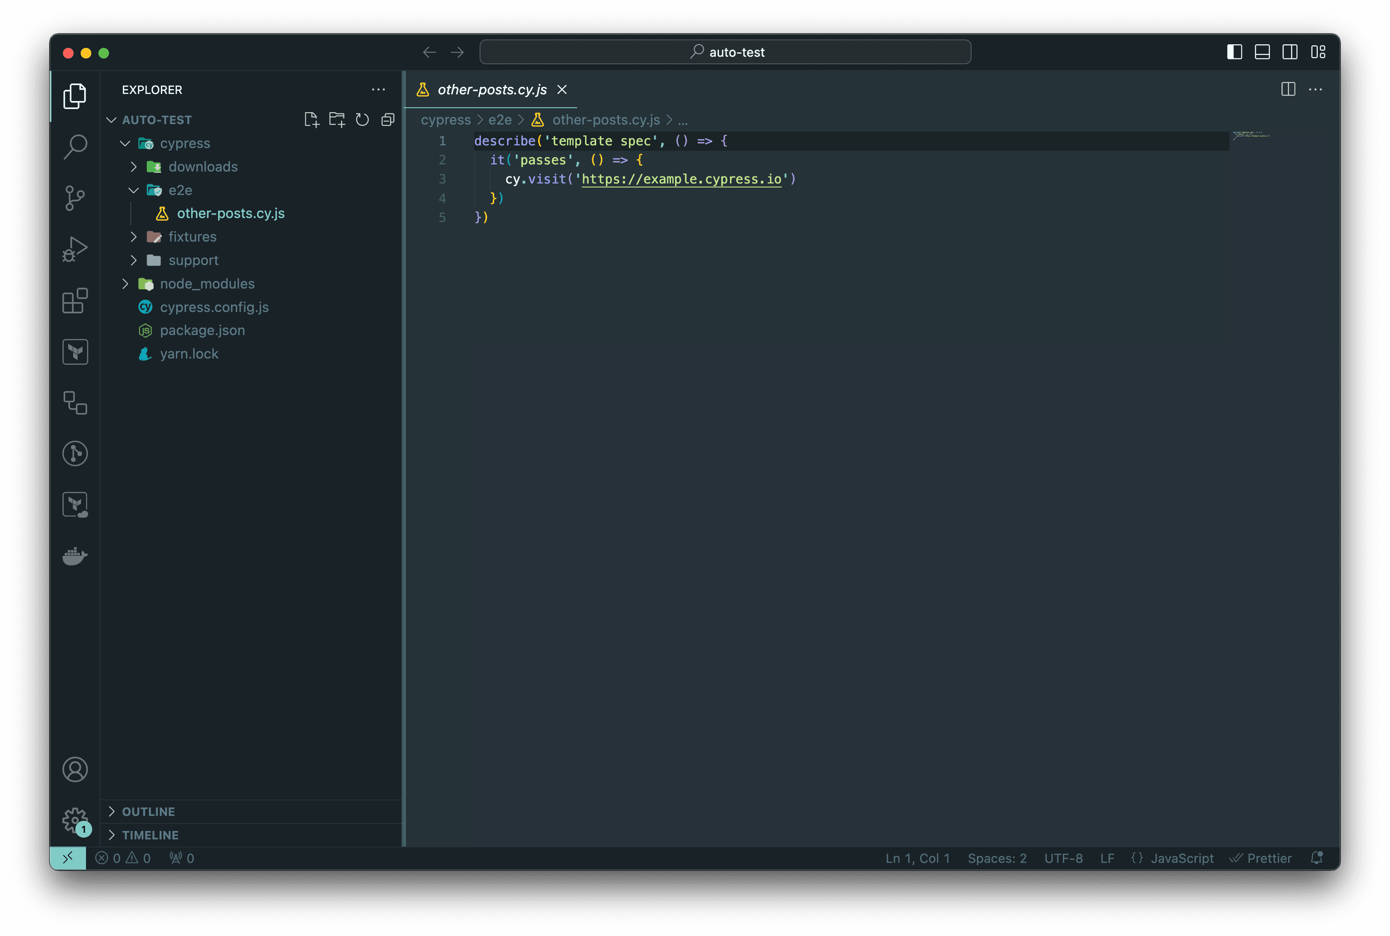Open remote window indicator in status bar

67,858
